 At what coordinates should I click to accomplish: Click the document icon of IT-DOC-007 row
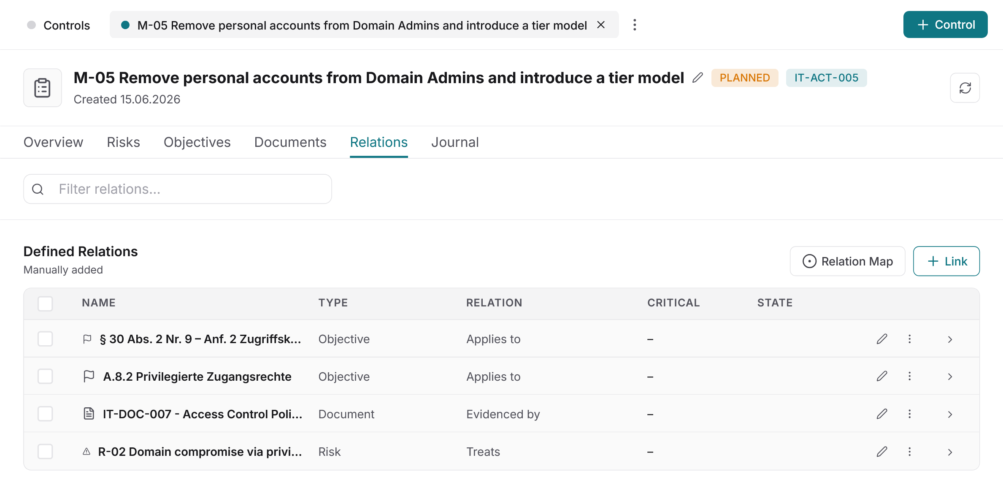tap(89, 414)
